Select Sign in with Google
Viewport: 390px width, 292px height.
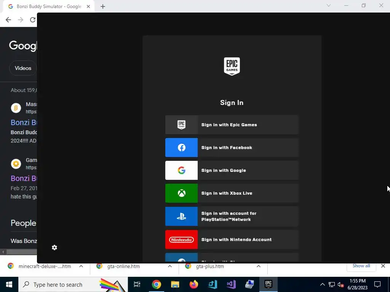pyautogui.click(x=232, y=170)
